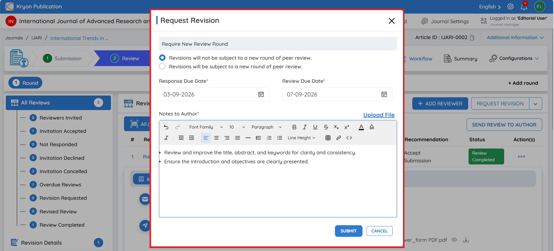
Task: Click the Add Reviewer button
Action: (440, 104)
